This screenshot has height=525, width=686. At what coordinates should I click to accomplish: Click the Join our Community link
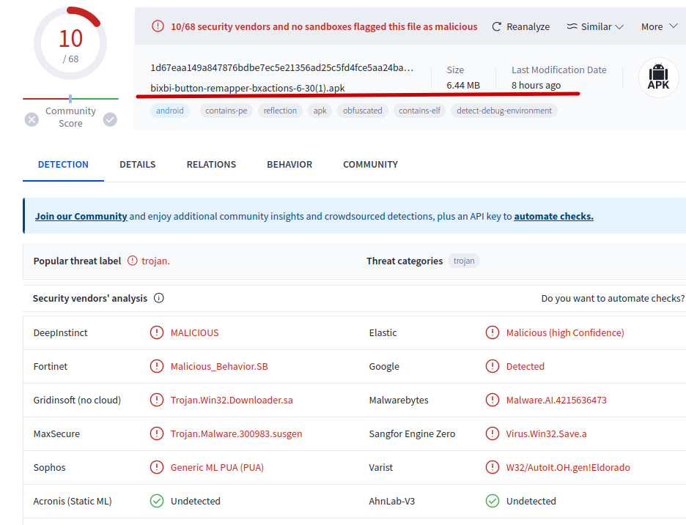(81, 217)
